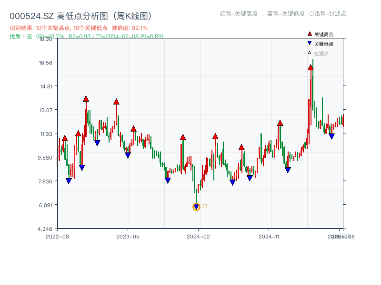Click red high marker near 14 in late 2022
The image size is (381, 285).
[x=86, y=99]
